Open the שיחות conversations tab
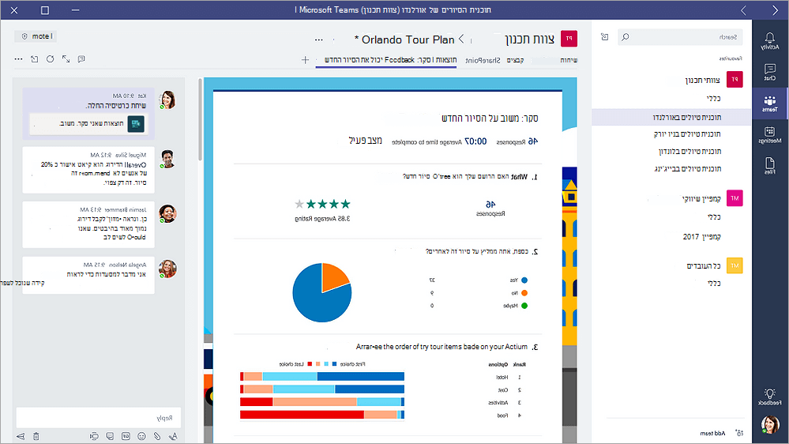This screenshot has height=444, width=789. 569,60
